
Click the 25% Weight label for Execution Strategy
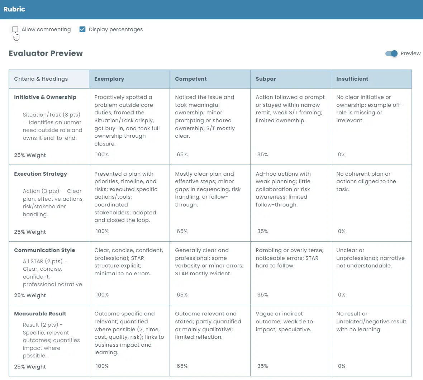[x=30, y=231]
